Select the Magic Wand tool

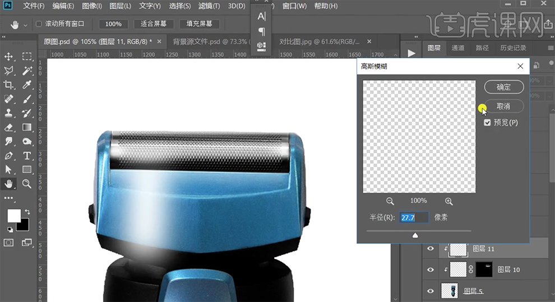27,71
